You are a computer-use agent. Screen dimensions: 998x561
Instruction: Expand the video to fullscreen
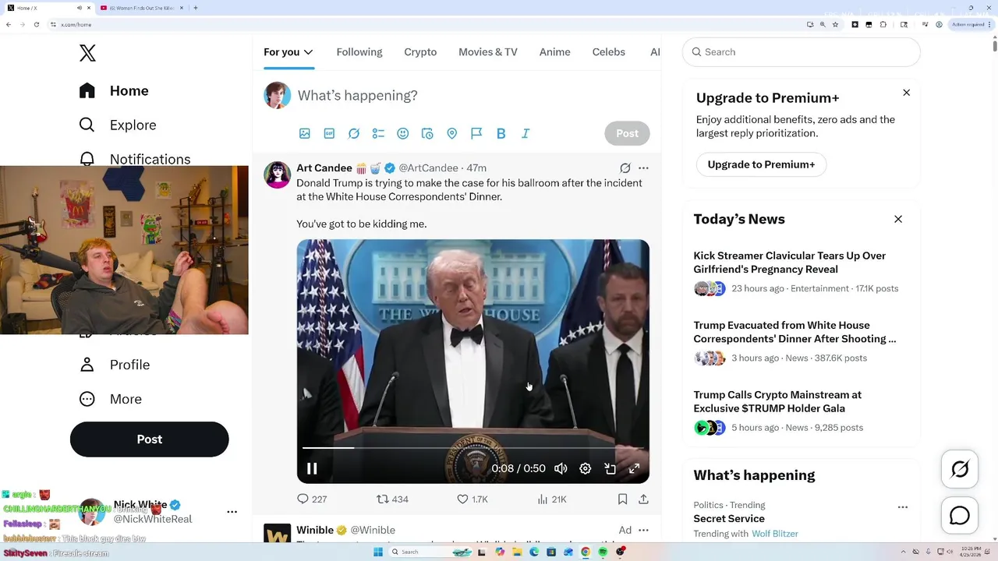[635, 468]
